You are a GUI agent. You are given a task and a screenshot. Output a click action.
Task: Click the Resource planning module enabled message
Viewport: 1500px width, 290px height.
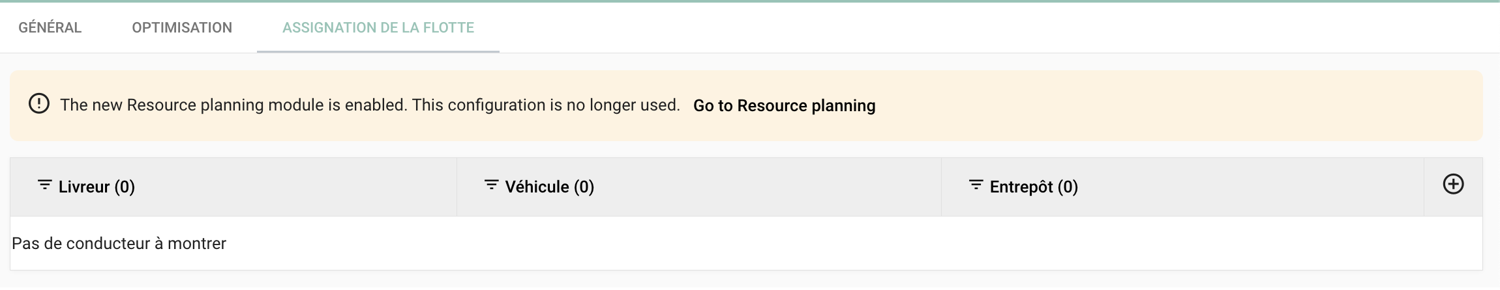click(233, 105)
